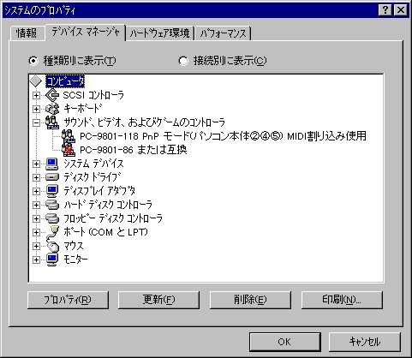The width and height of the screenshot is (412, 358).
Task: Click the title bar help question button
Action: click(x=385, y=10)
